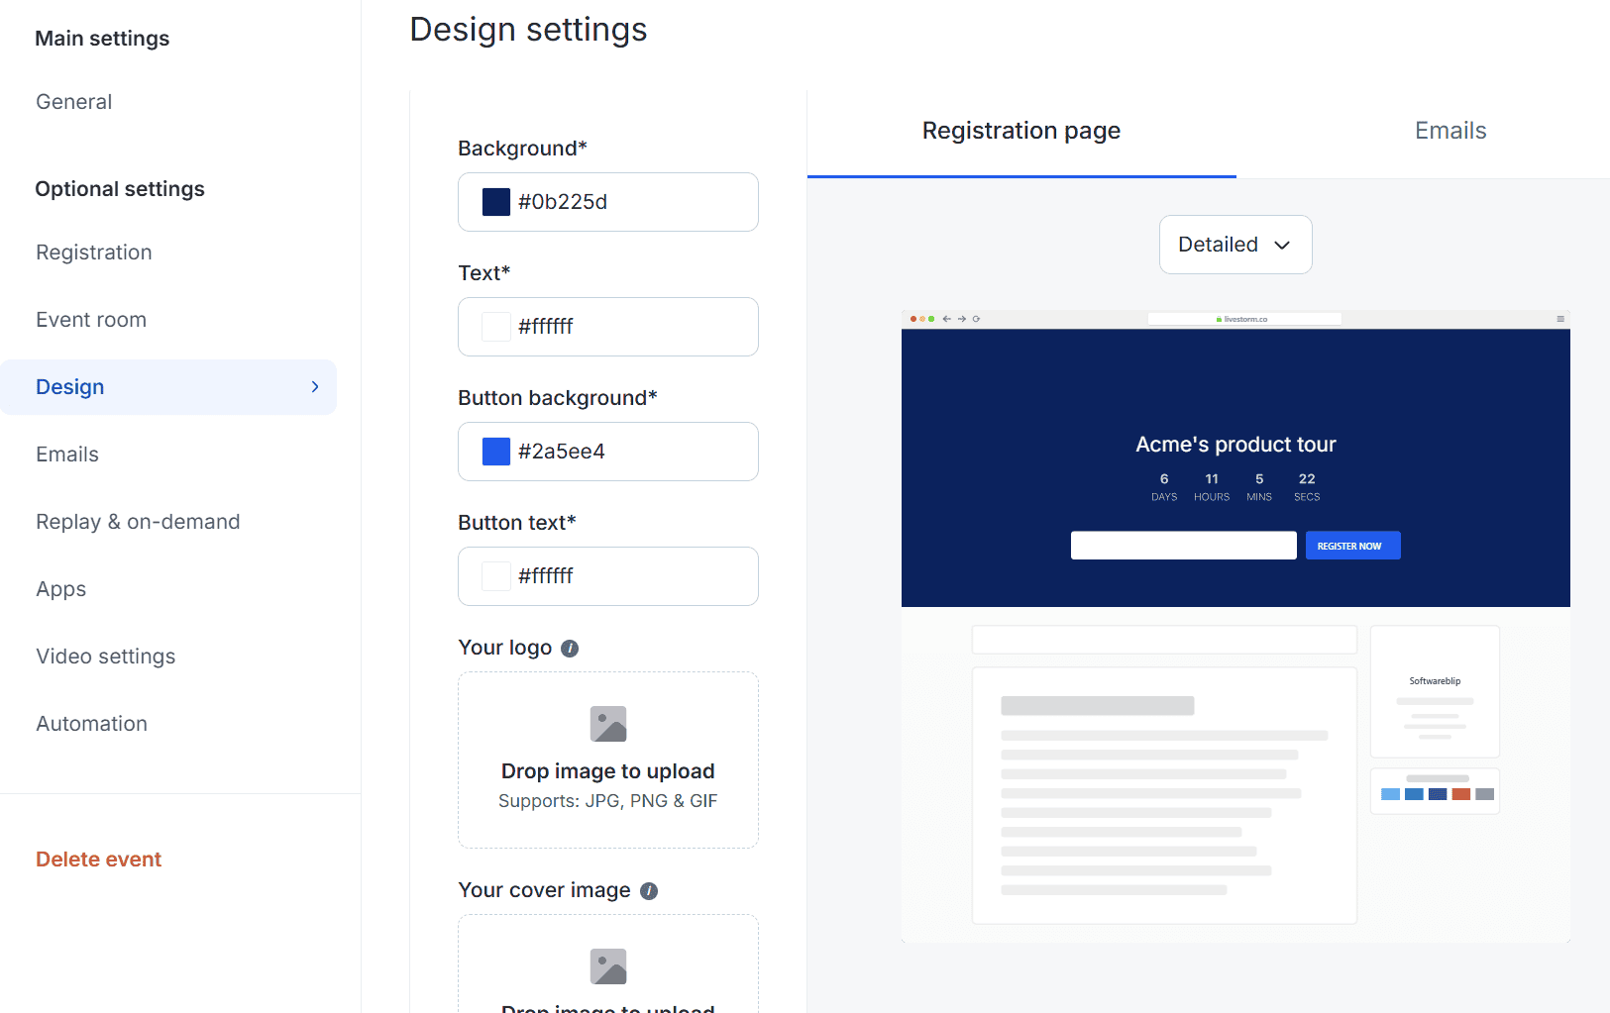Screen dimensions: 1610x1013
Task: Click the Button background blue swatch
Action: tap(496, 452)
